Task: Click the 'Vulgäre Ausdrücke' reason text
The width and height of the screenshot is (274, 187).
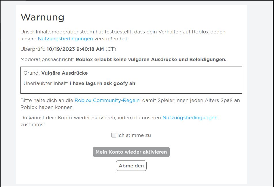Action: coord(65,73)
